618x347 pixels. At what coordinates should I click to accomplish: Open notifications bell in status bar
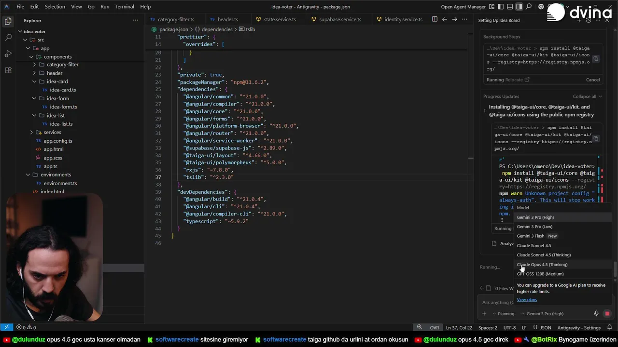click(x=610, y=328)
